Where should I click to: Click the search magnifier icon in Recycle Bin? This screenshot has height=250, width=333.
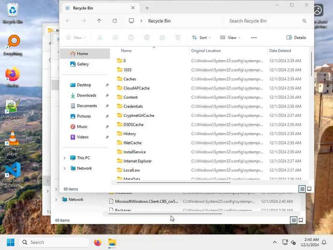(304, 21)
